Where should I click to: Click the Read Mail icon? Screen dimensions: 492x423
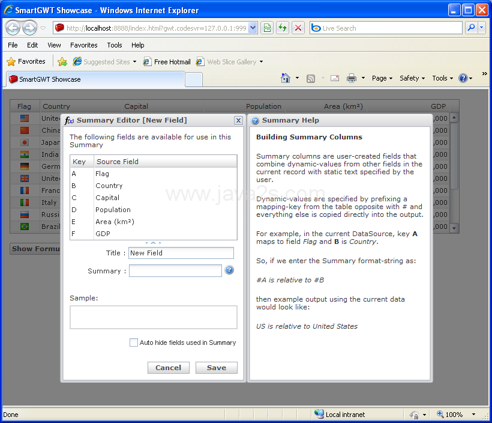tap(335, 78)
